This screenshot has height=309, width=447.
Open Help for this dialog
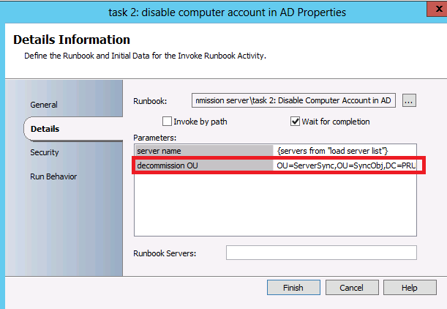pos(409,288)
